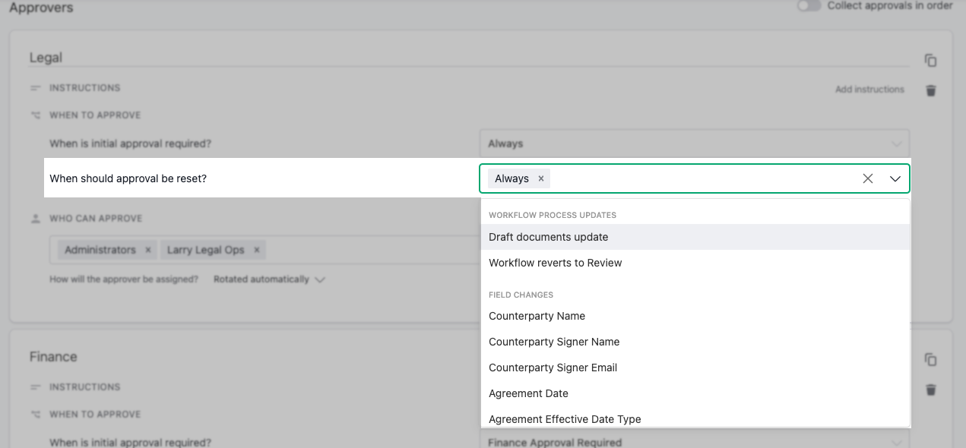This screenshot has width=966, height=448.
Task: Select Workflow reverts to Review option
Action: pos(695,263)
